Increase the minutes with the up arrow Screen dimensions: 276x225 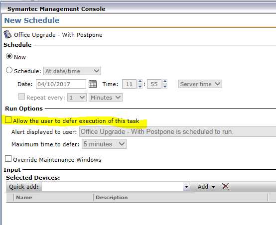(x=165, y=82)
